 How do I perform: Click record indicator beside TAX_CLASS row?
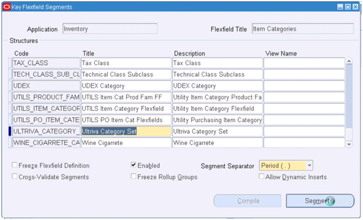(10, 63)
